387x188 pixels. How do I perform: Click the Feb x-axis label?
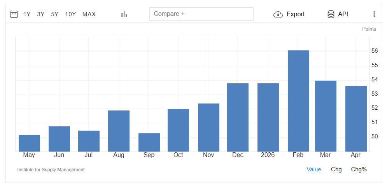[x=298, y=155]
